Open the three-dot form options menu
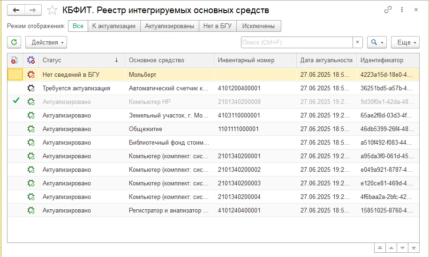The height and width of the screenshot is (257, 429). (x=402, y=10)
